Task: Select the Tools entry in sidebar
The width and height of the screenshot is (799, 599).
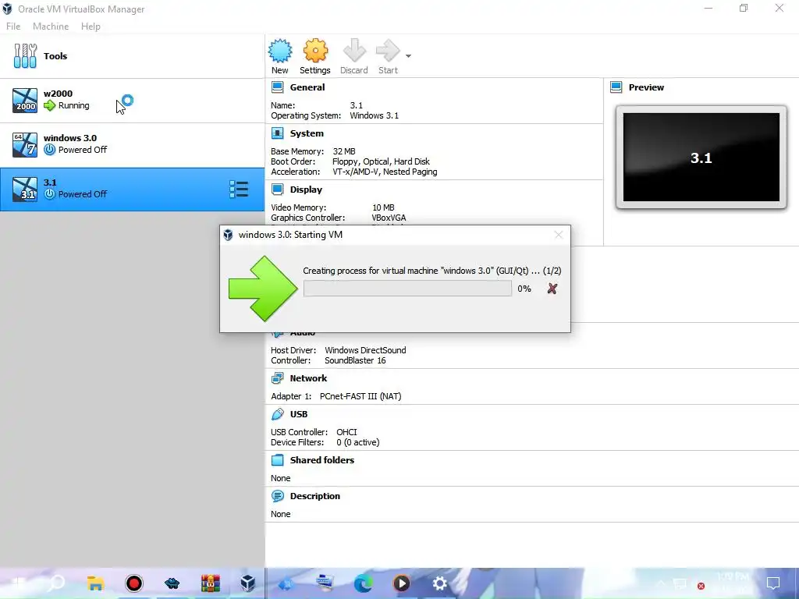Action: (132, 56)
